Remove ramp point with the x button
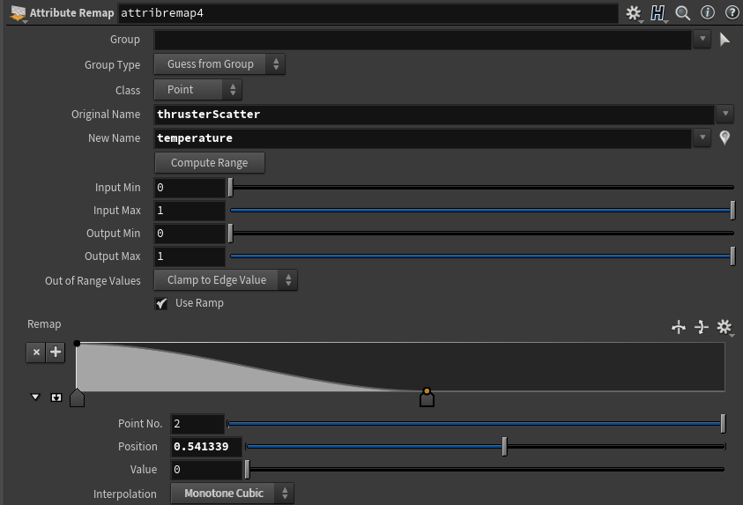The image size is (743, 505). pos(36,352)
